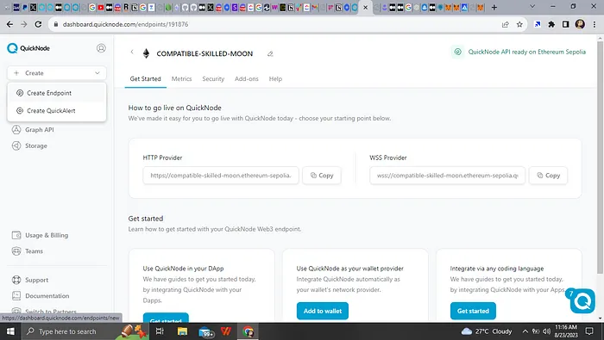Viewport: 604px width, 340px height.
Task: Click Get started under Use QuickNode in DApp
Action: click(166, 318)
